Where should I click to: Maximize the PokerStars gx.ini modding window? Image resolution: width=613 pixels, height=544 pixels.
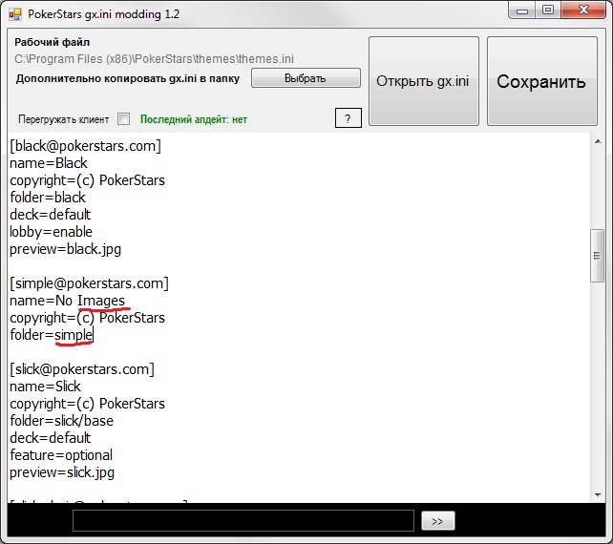coord(548,10)
